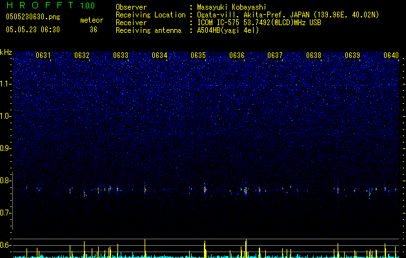Image resolution: width=406 pixels, height=258 pixels.
Task: Click the 0.9 kHz frequency label
Action: coord(6,148)
